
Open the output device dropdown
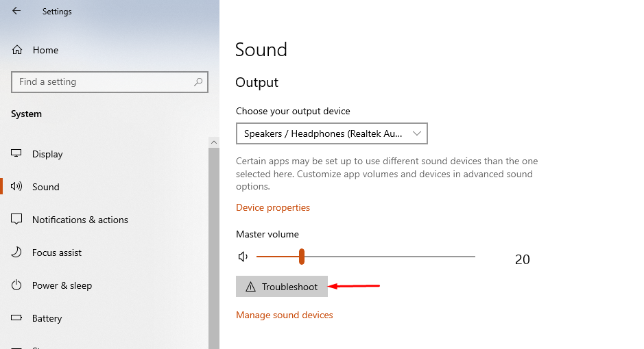332,133
